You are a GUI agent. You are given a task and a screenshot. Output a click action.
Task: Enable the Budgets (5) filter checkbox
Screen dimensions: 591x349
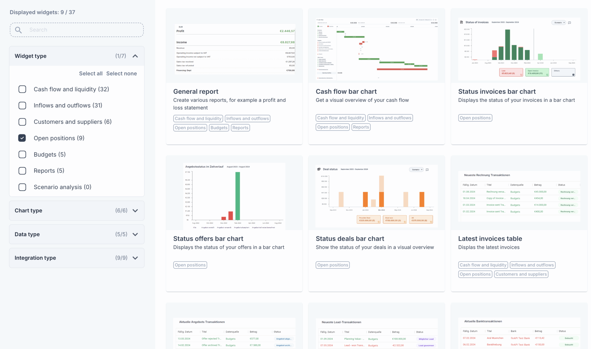click(22, 154)
